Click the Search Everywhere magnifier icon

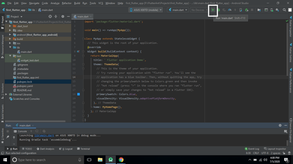point(284,10)
